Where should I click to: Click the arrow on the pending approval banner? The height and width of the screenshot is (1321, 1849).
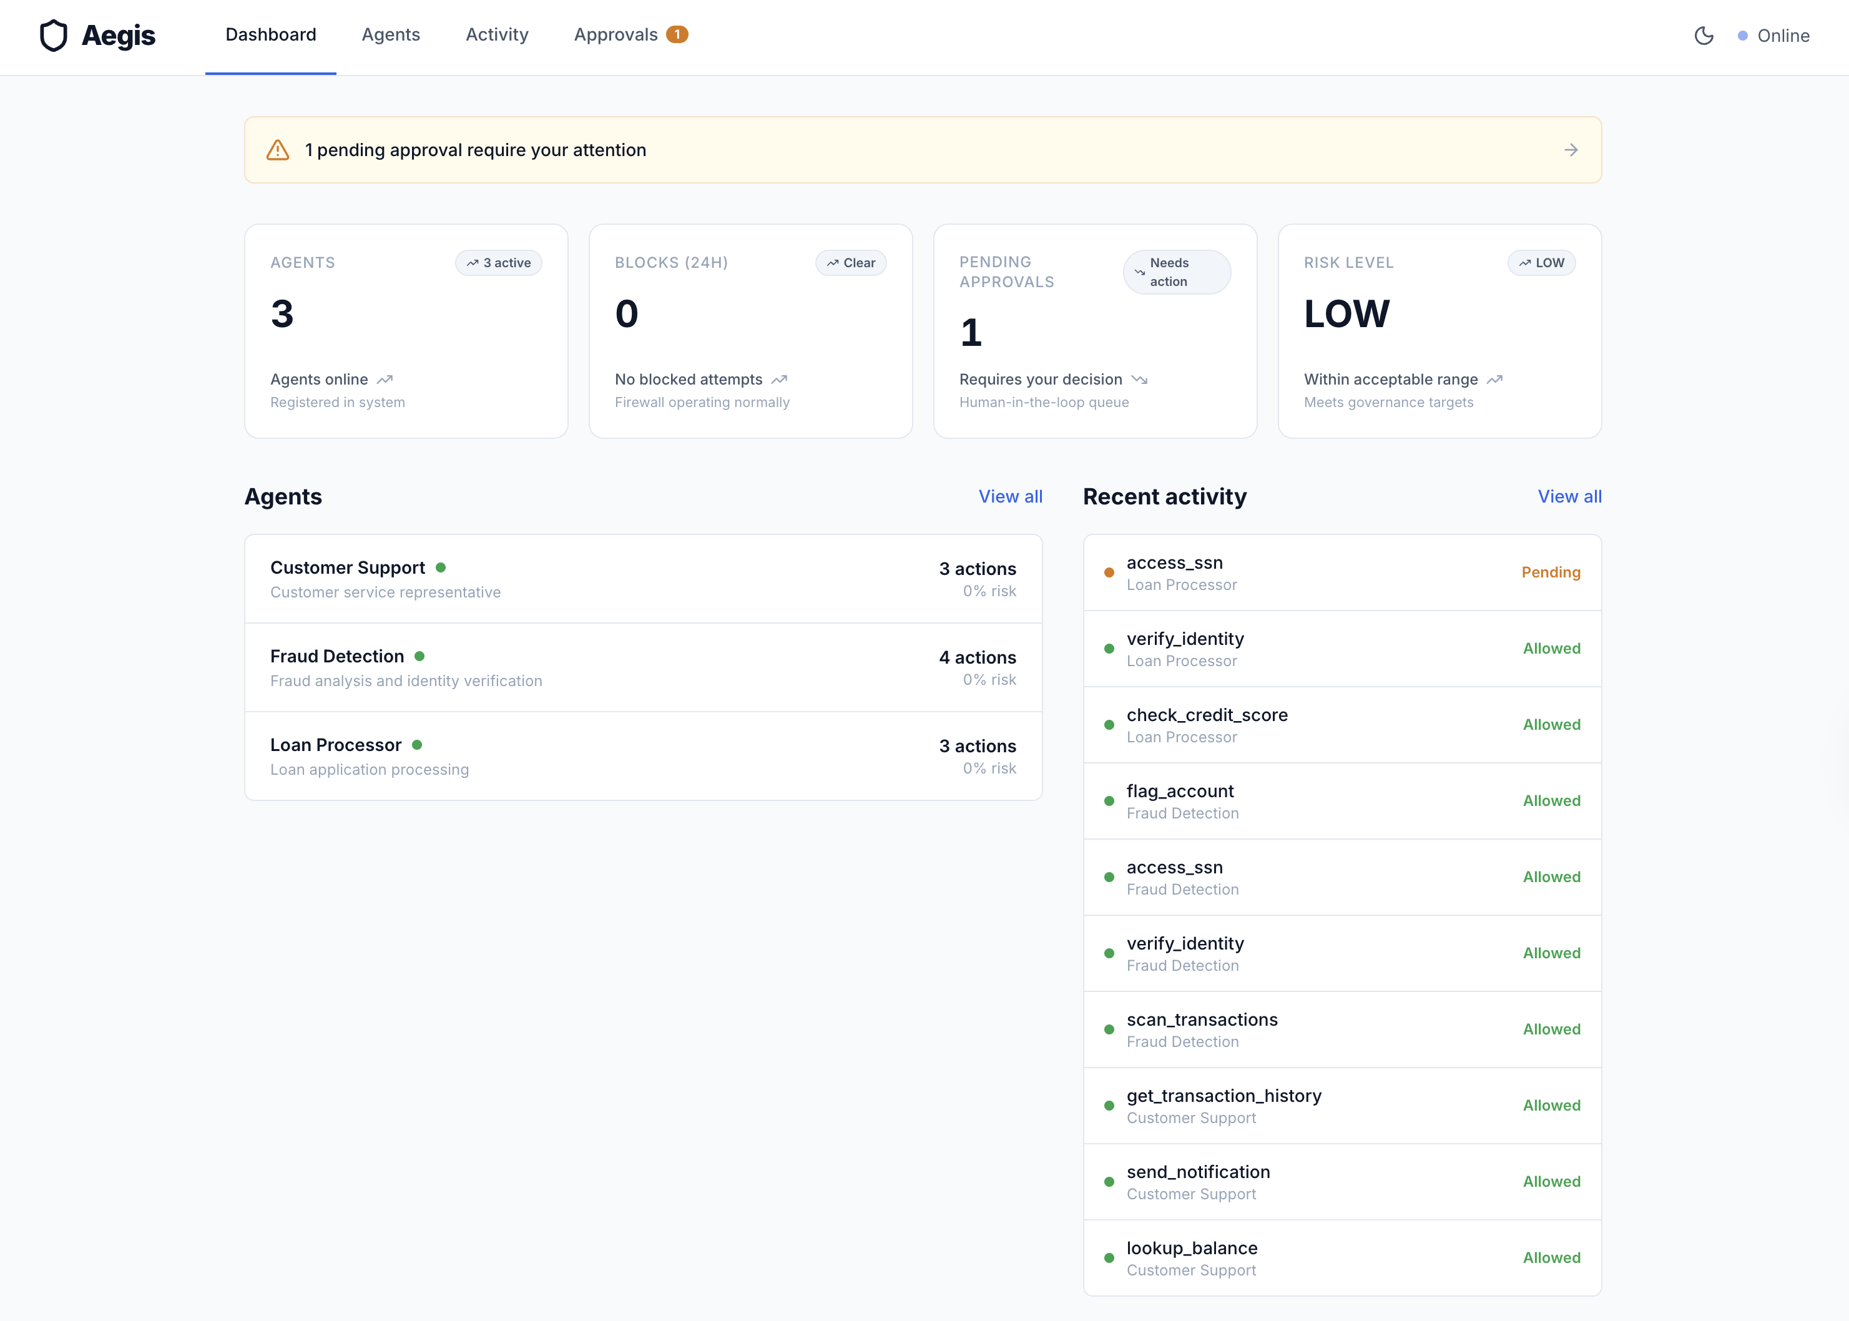1570,150
